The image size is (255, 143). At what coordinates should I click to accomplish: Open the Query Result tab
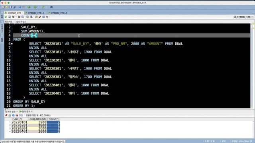click(26, 112)
